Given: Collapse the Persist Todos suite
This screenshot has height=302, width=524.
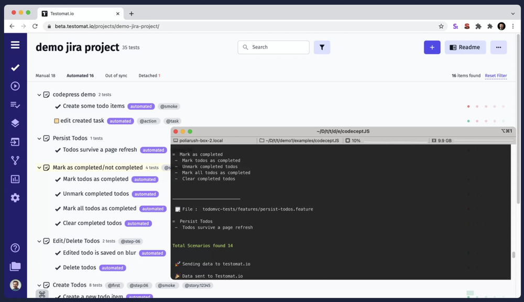Looking at the screenshot, I should pos(39,138).
